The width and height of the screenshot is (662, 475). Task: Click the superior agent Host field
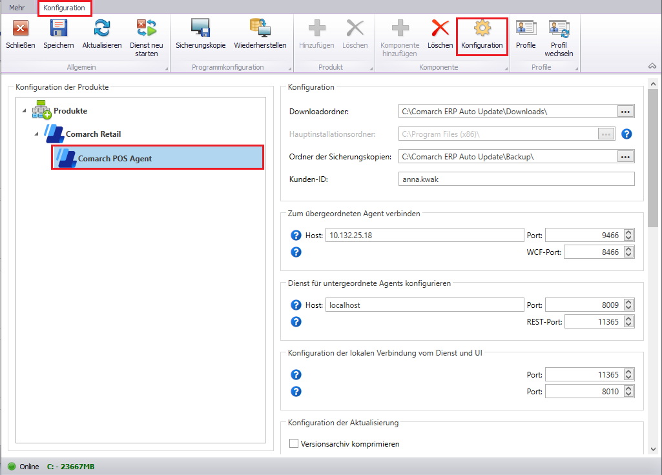(425, 236)
